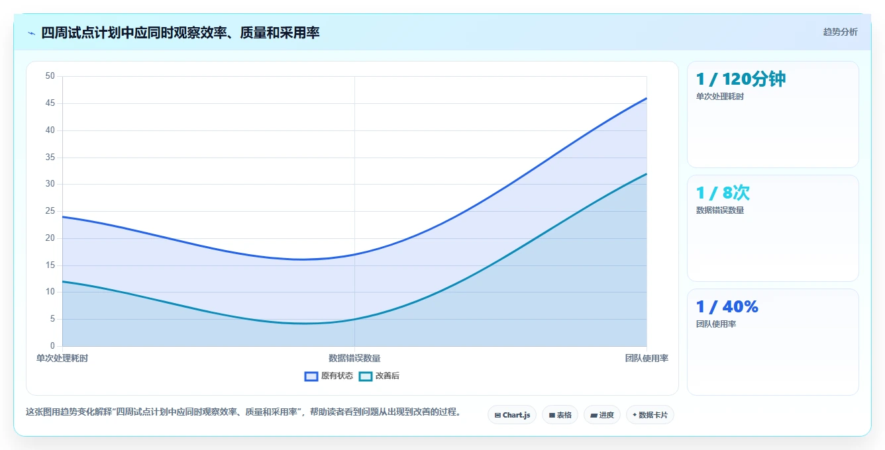885x450 pixels.
Task: Toggle the 改善后 legend swatch
Action: [x=366, y=376]
